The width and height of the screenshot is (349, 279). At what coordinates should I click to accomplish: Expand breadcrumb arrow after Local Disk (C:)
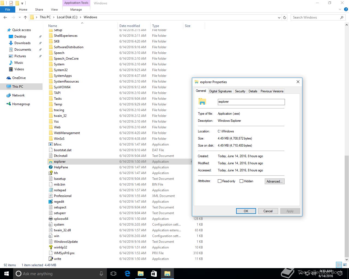[x=80, y=17]
